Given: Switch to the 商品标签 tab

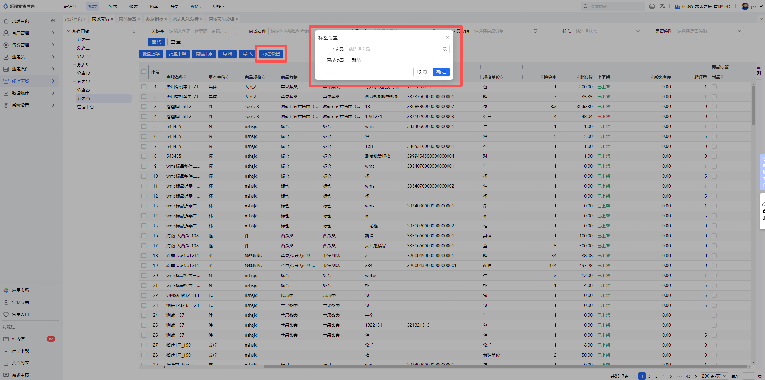Looking at the screenshot, I should click(127, 19).
